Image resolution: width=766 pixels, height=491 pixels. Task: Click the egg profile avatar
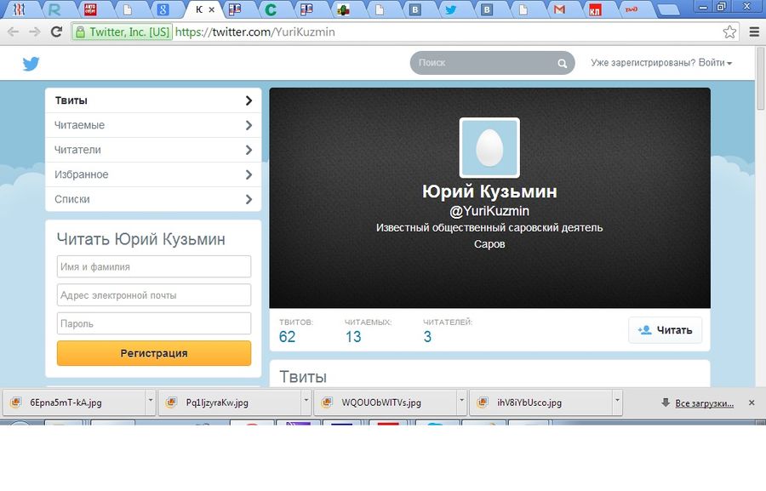tap(489, 148)
